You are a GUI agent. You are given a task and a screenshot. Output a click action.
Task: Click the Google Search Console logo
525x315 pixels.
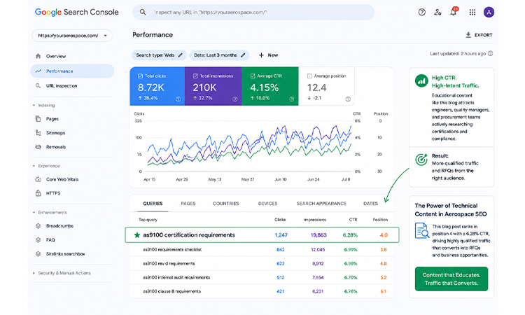[77, 13]
